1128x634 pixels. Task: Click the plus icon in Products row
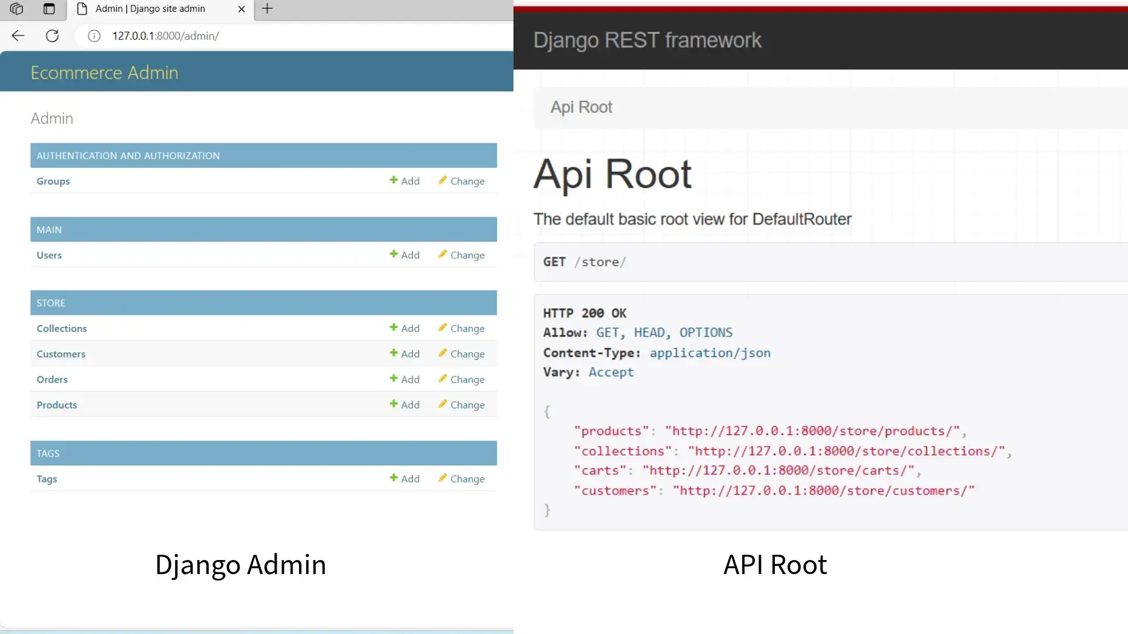pos(394,404)
